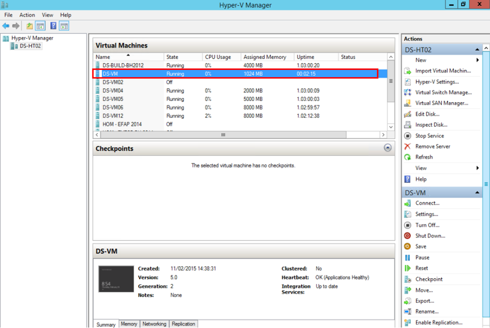Click Enable Replication action

[x=439, y=322]
